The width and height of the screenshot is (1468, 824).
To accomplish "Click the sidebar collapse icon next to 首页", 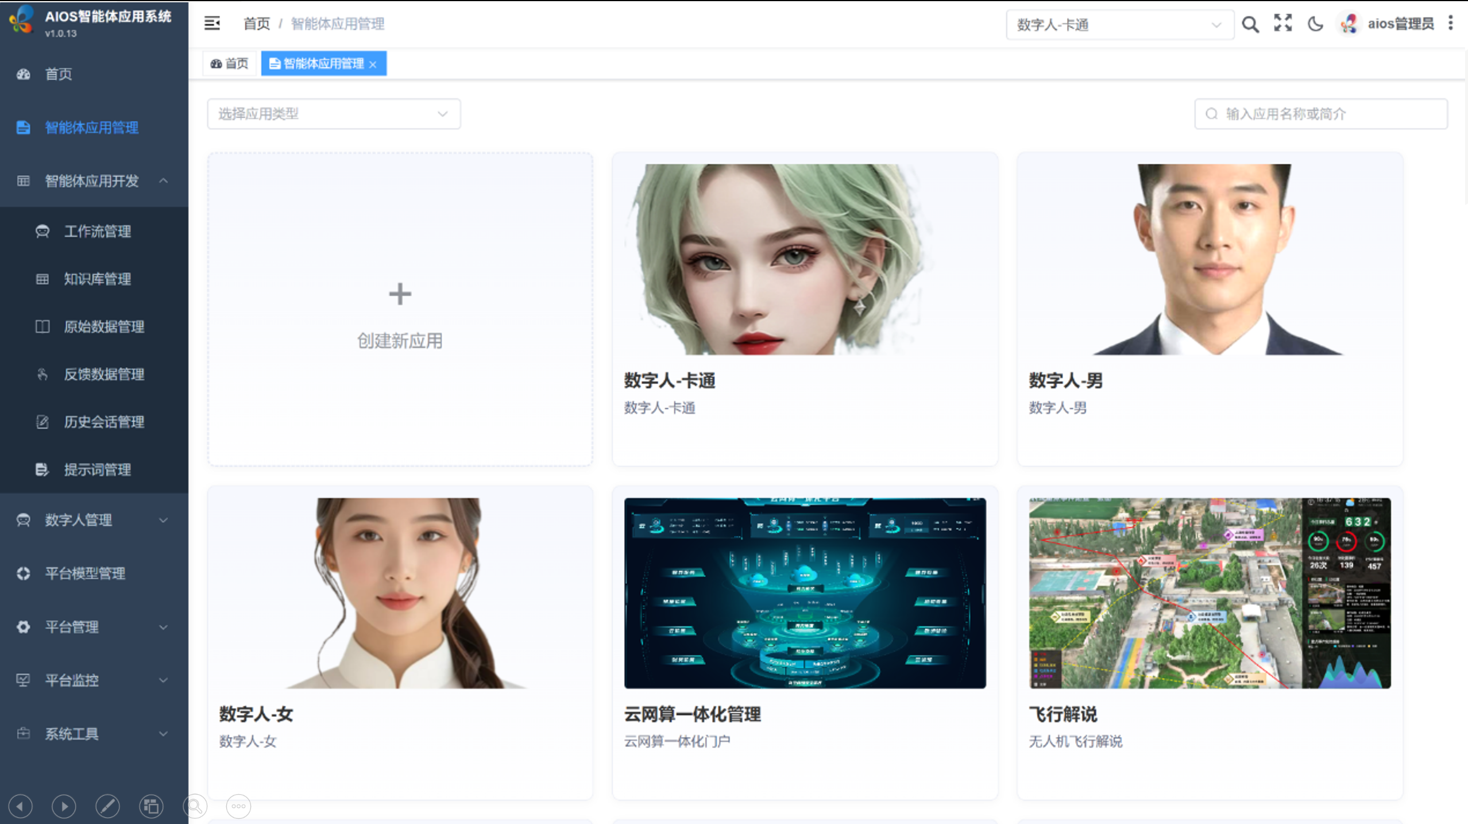I will (212, 24).
